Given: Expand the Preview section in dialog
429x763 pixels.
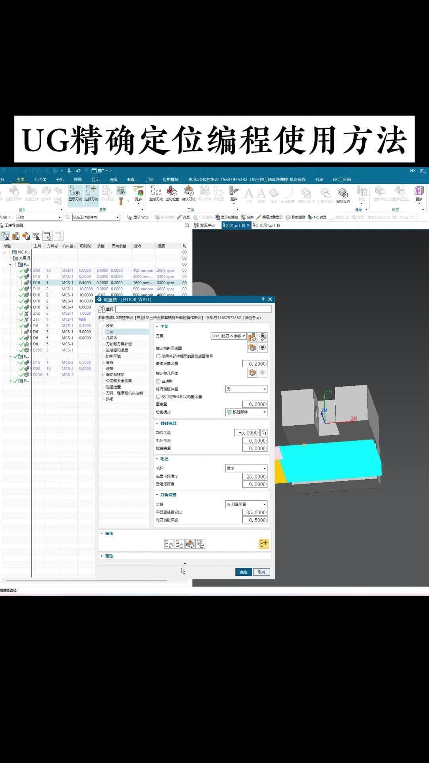Looking at the screenshot, I should [109, 556].
